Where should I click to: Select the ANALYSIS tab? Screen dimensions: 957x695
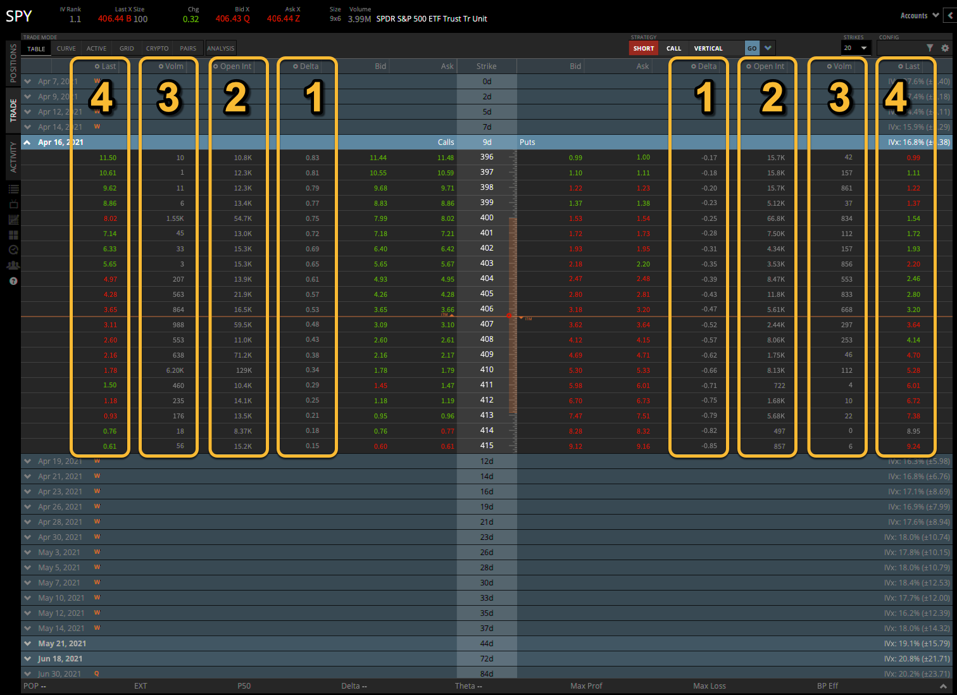click(220, 47)
